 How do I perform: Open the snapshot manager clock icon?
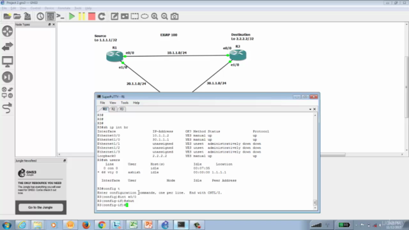pos(40,17)
